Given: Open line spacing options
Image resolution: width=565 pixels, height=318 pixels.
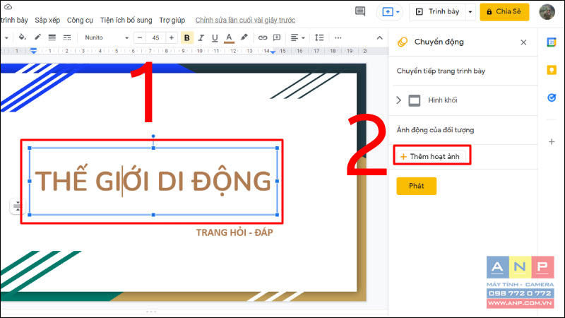Looking at the screenshot, I should pyautogui.click(x=319, y=37).
